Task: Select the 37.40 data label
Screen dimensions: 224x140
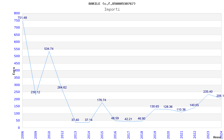Action: click(75, 120)
